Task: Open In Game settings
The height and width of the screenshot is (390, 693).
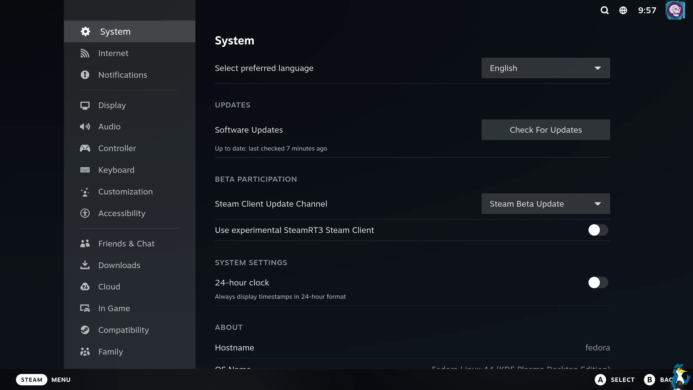Action: point(129,308)
